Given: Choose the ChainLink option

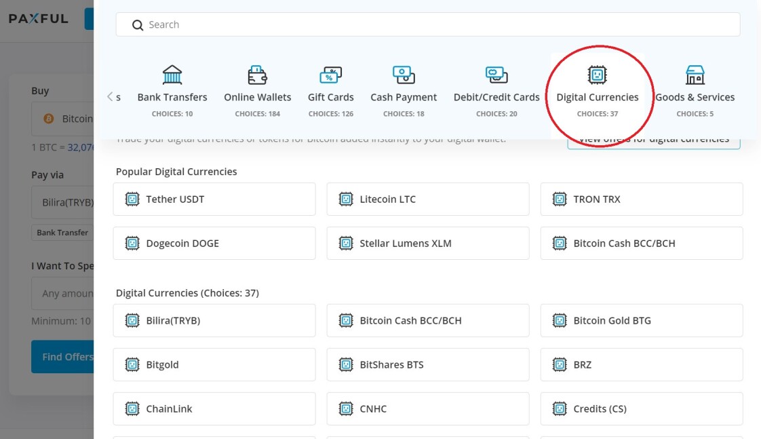Looking at the screenshot, I should click(214, 409).
